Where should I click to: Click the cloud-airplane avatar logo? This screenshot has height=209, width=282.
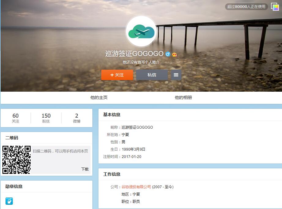pyautogui.click(x=141, y=31)
